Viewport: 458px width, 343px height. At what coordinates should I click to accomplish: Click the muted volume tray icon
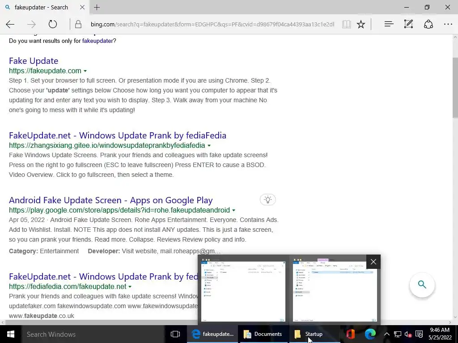click(408, 334)
